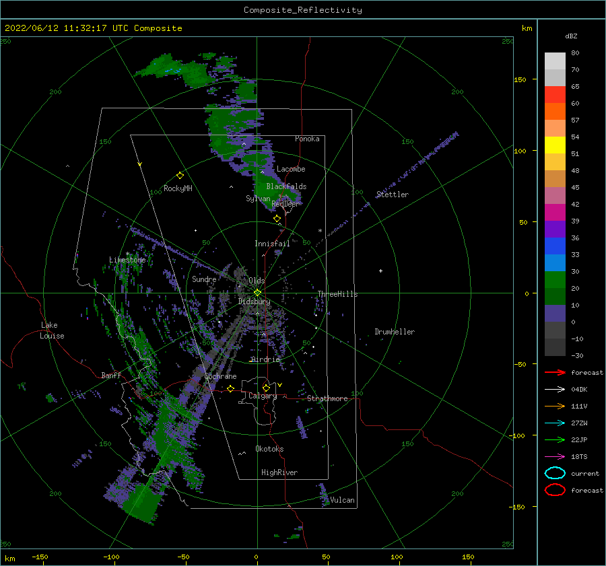Viewport: 606px width, 566px height.
Task: Click the Airdrie town label
Action: click(265, 359)
